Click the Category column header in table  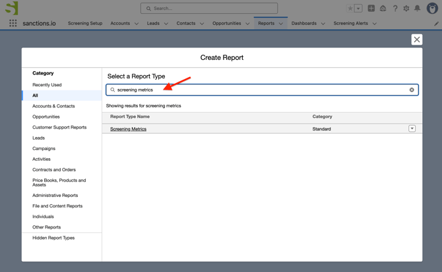(322, 117)
